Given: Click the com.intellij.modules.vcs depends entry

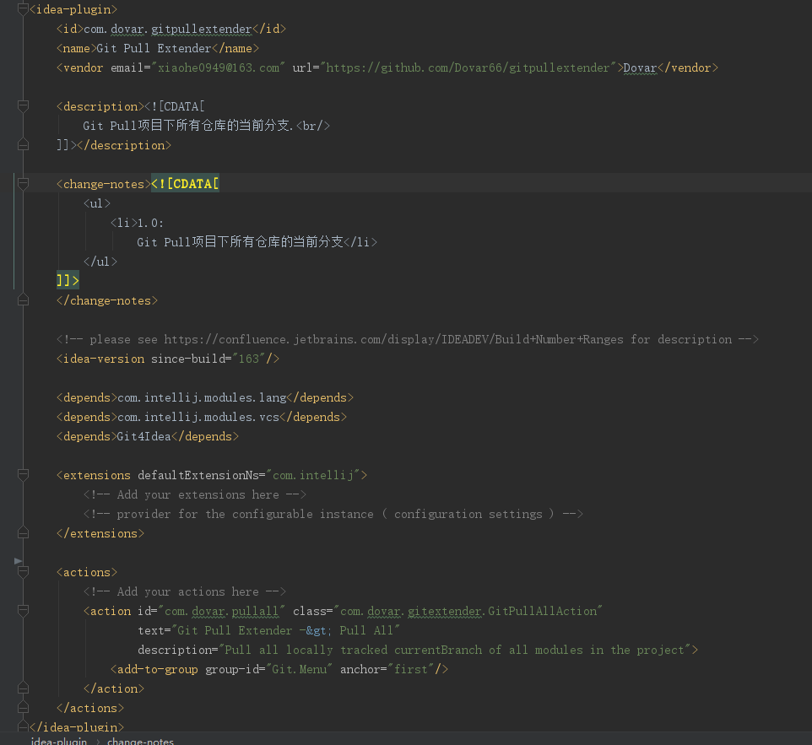Looking at the screenshot, I should pyautogui.click(x=198, y=417).
